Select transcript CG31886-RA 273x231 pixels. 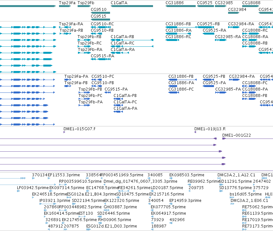(178, 30)
